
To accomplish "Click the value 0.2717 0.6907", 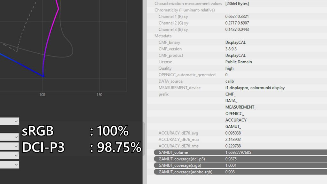I will pos(237,23).
